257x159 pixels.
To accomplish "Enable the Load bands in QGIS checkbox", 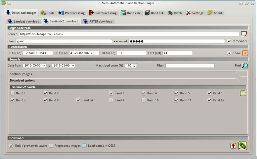I will [x=84, y=145].
